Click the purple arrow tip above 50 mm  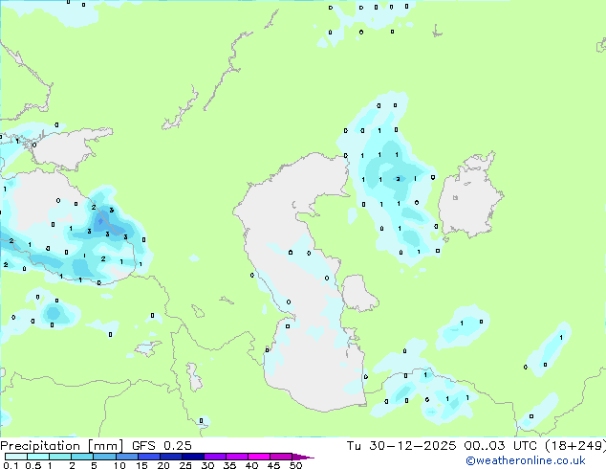tap(303, 457)
